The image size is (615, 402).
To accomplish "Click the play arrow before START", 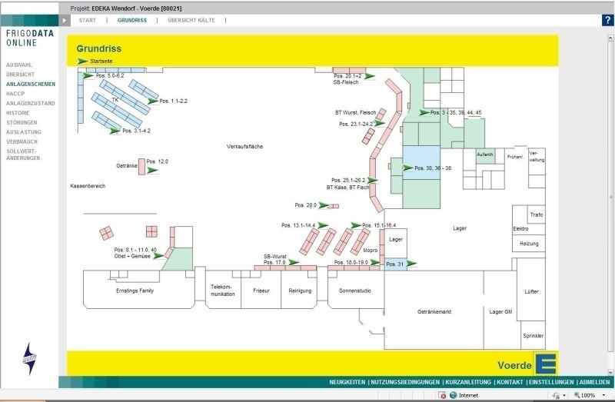I will (x=65, y=21).
